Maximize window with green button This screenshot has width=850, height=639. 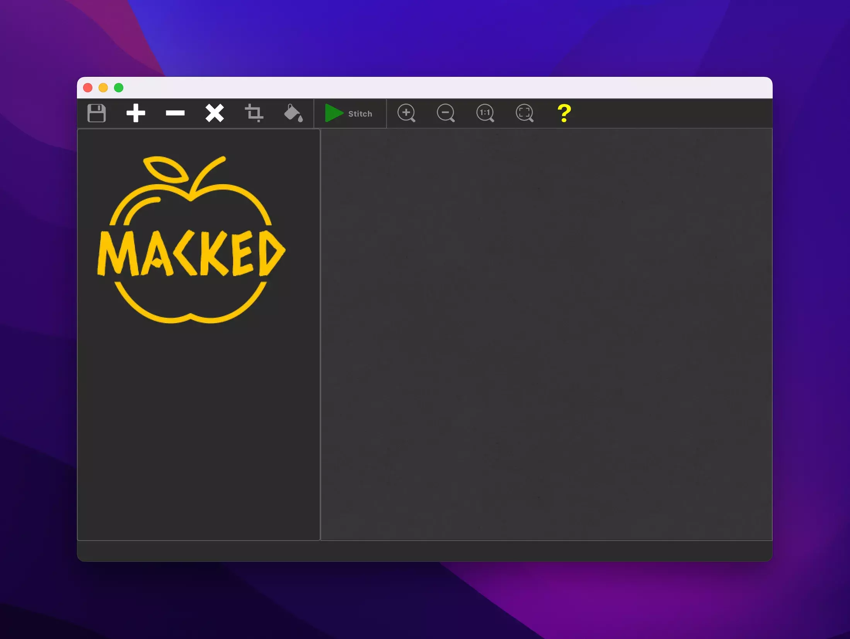click(119, 88)
